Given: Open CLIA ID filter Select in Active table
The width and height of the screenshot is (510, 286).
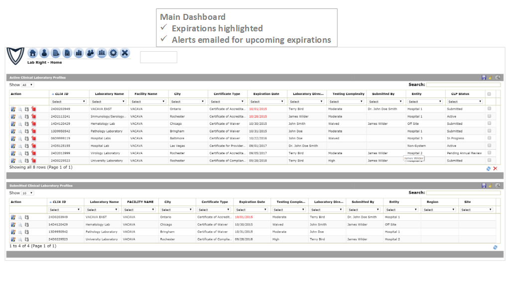Looking at the screenshot, I should [x=68, y=102].
